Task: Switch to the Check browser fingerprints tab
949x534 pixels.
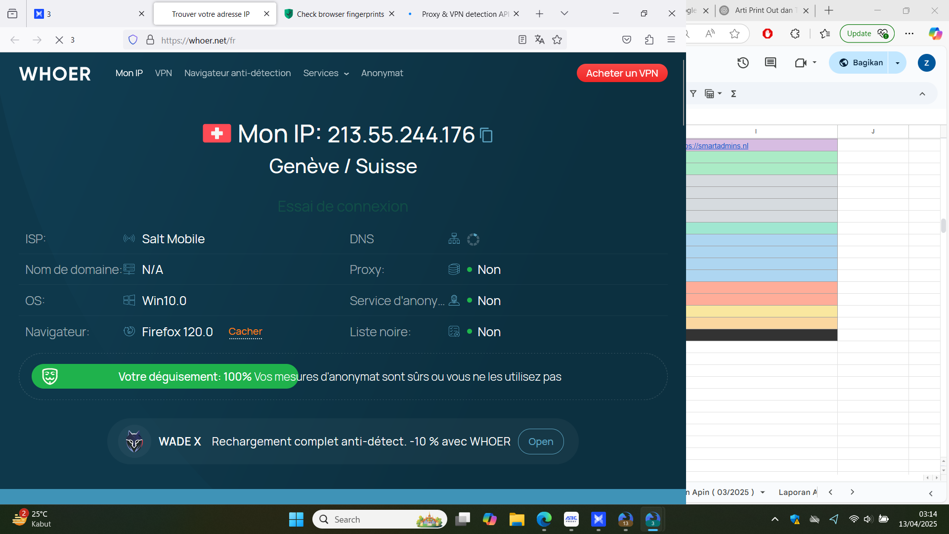Action: pyautogui.click(x=341, y=14)
